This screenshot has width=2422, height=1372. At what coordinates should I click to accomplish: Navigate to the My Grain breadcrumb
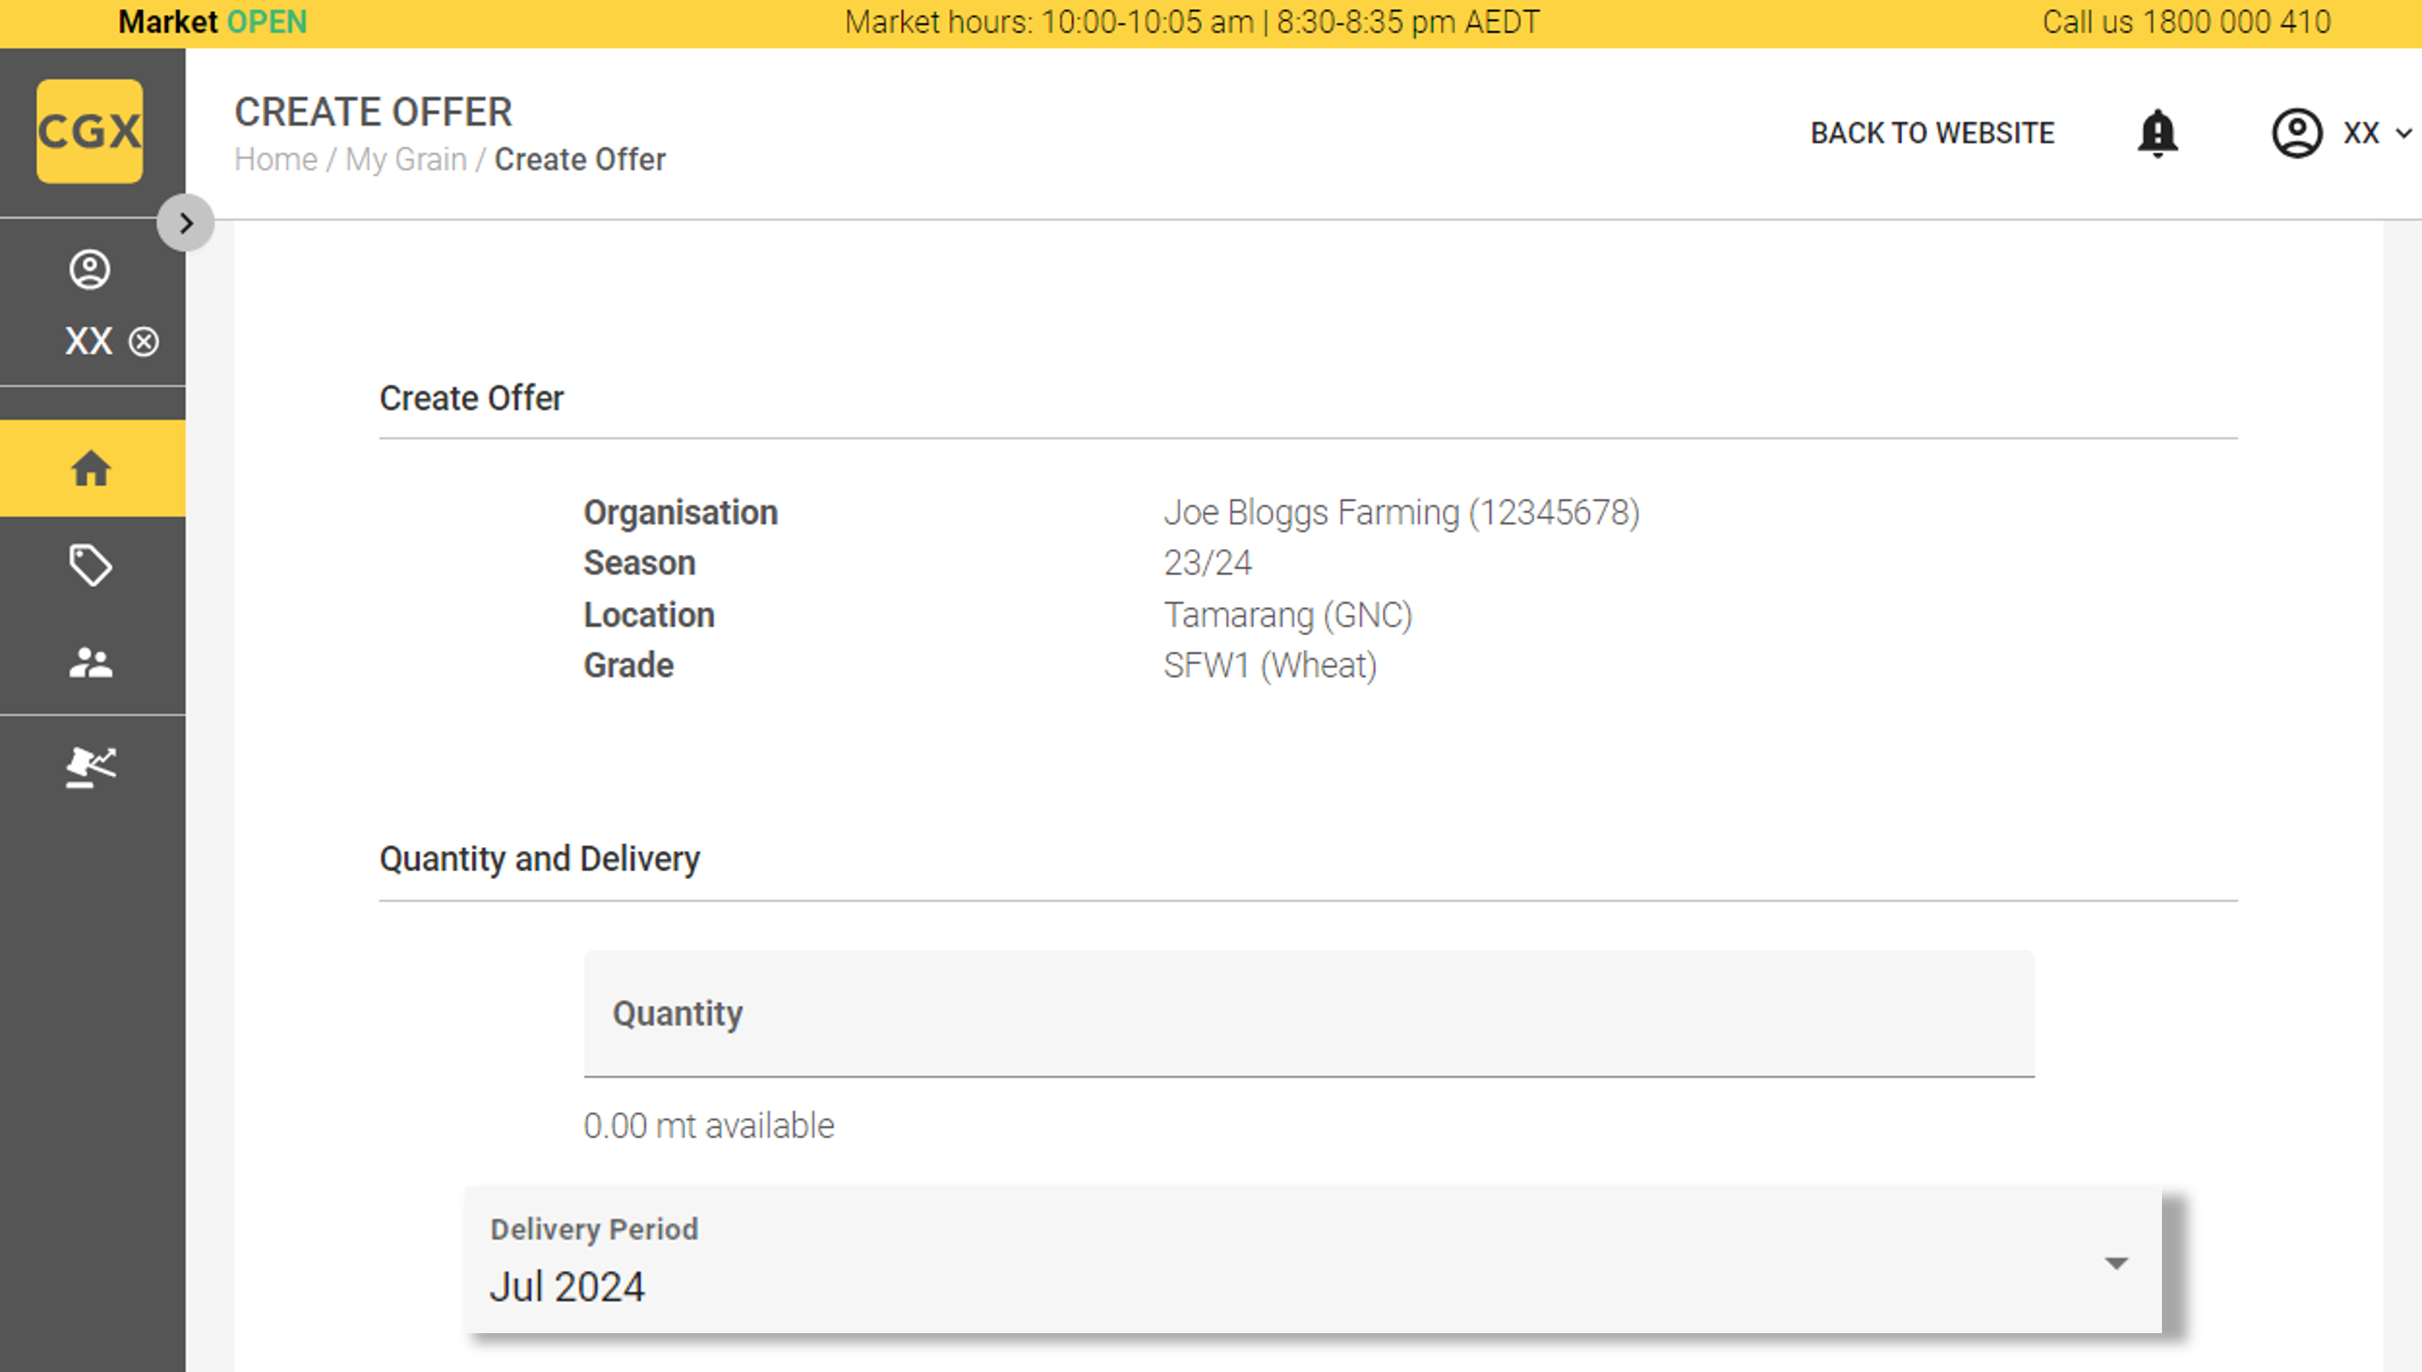tap(406, 160)
